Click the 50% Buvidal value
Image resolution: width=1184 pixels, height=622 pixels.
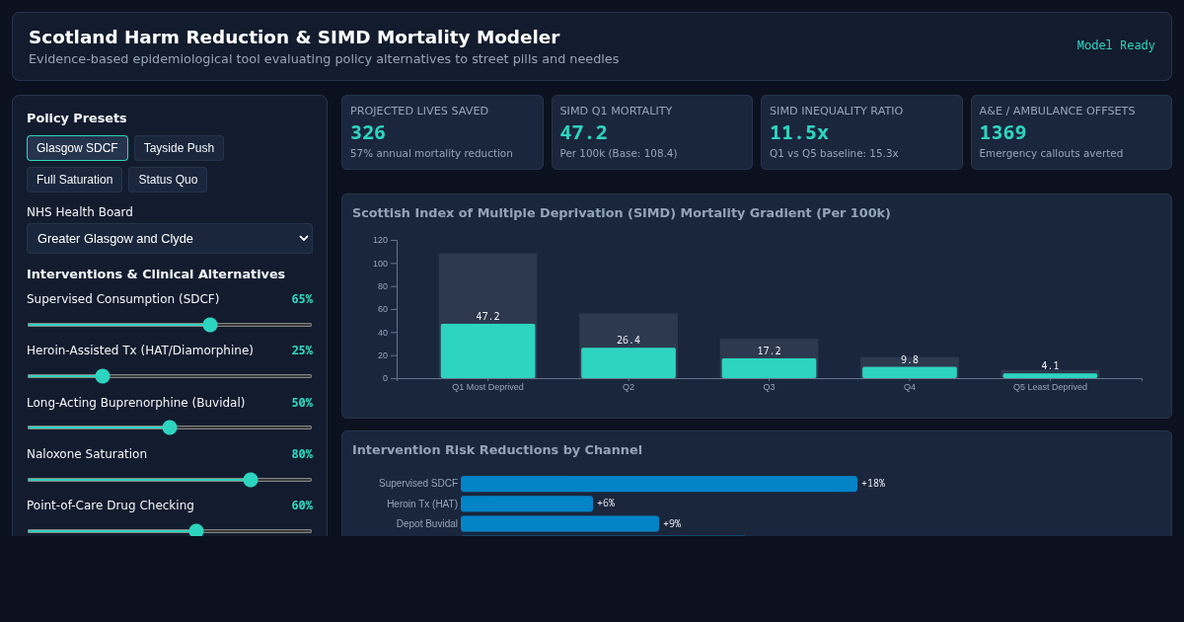302,403
